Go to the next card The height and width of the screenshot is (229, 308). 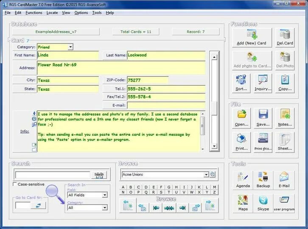[x=196, y=208]
